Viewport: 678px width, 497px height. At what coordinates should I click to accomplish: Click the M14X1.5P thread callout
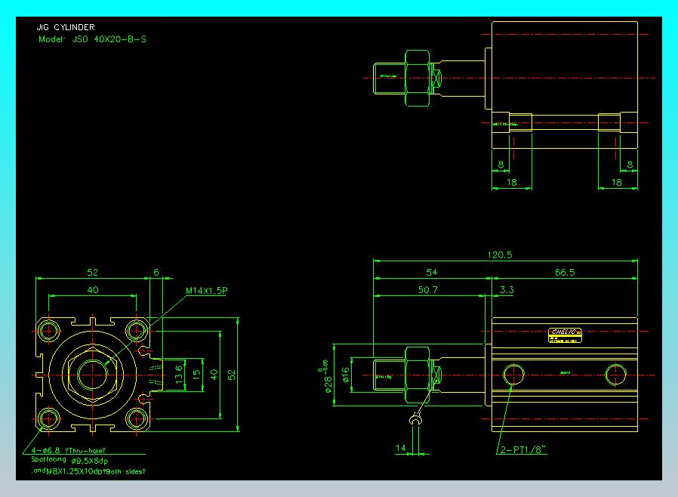tap(206, 291)
